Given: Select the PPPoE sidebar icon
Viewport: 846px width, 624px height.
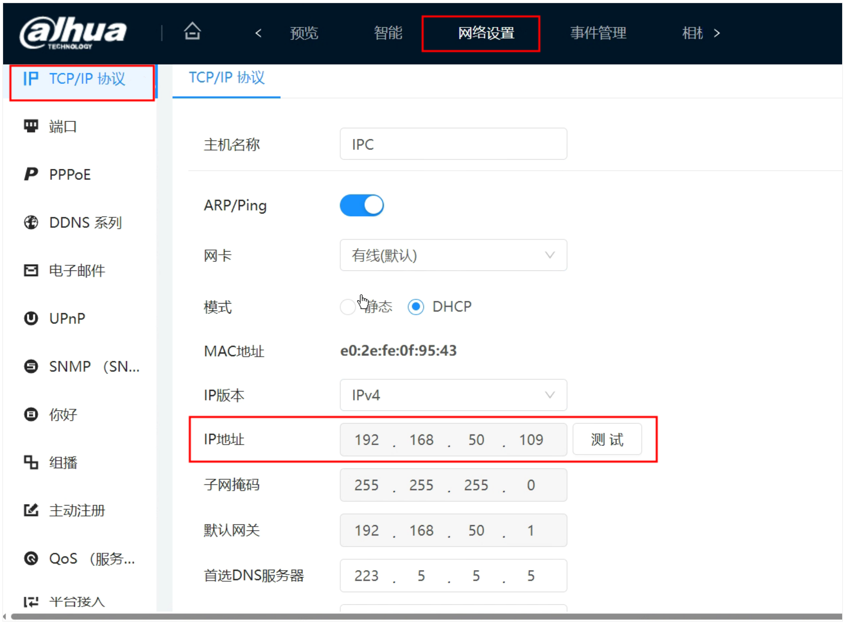Looking at the screenshot, I should pos(31,174).
